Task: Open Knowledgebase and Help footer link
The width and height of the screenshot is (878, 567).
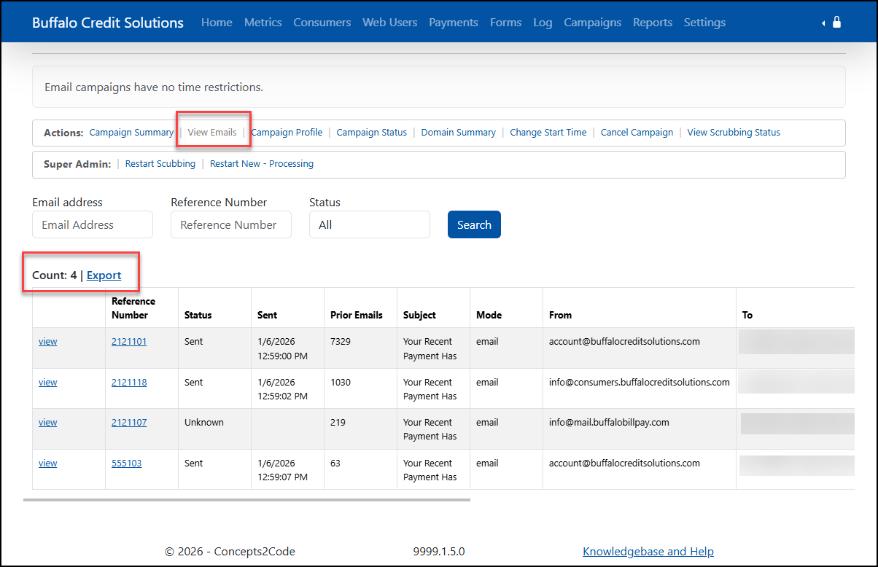Action: pyautogui.click(x=648, y=552)
